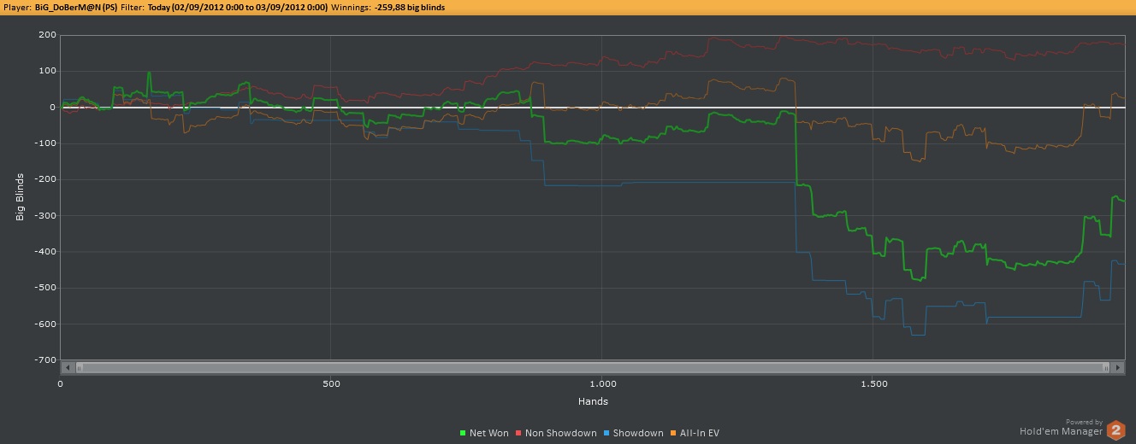The image size is (1136, 444).
Task: Click the middle of the horizontal scrollbar thumb
Action: pyautogui.click(x=593, y=367)
